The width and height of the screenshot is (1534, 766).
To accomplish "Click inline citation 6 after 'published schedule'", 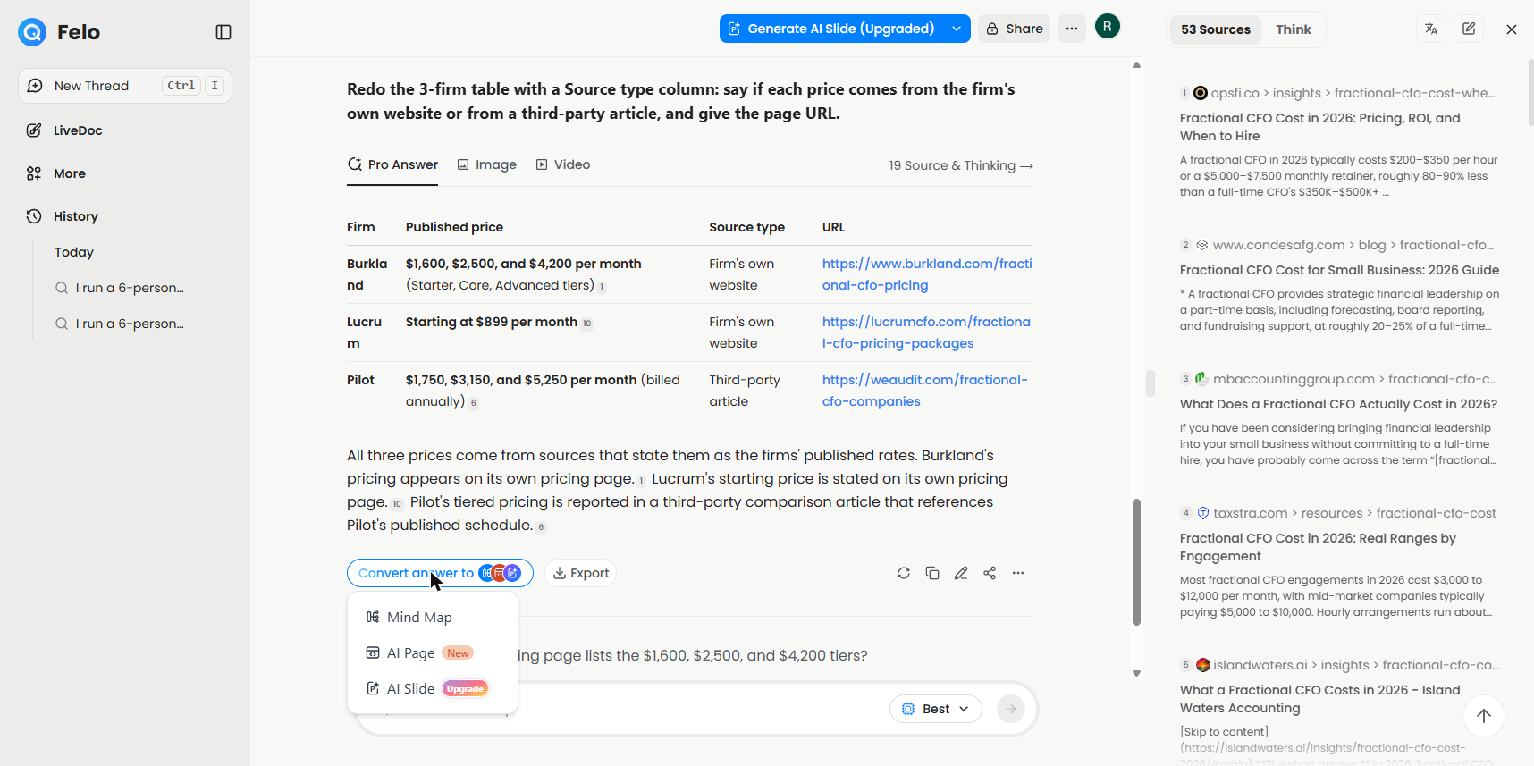I will pyautogui.click(x=541, y=526).
